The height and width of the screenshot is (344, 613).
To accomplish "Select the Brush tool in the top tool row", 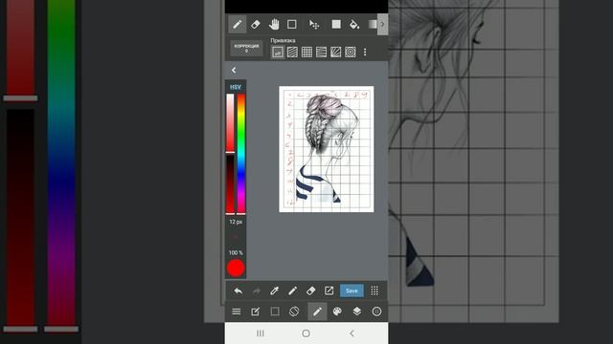I will (x=238, y=24).
